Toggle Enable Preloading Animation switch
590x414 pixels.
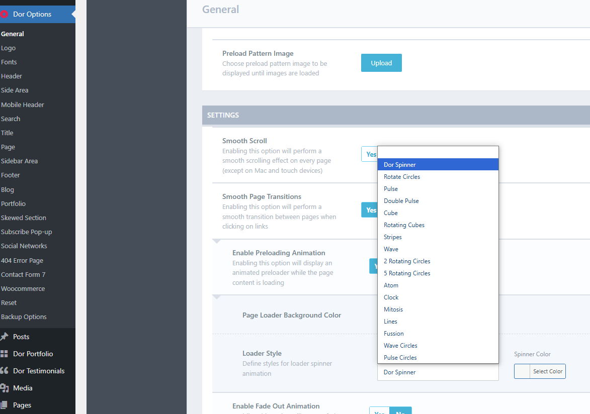pyautogui.click(x=374, y=266)
